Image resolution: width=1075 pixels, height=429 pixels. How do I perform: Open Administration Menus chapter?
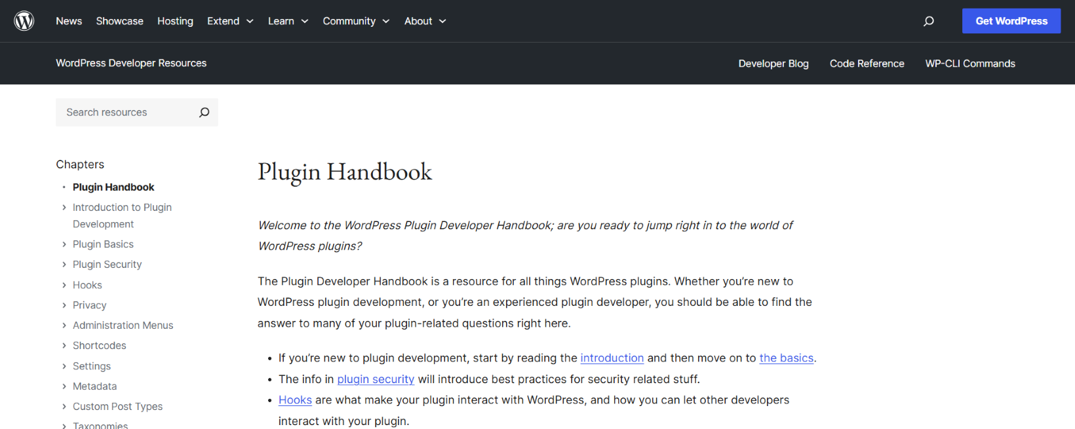coord(123,326)
